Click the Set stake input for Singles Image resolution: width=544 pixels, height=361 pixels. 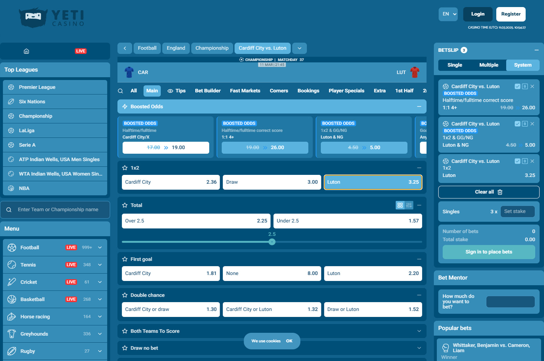[x=518, y=212]
